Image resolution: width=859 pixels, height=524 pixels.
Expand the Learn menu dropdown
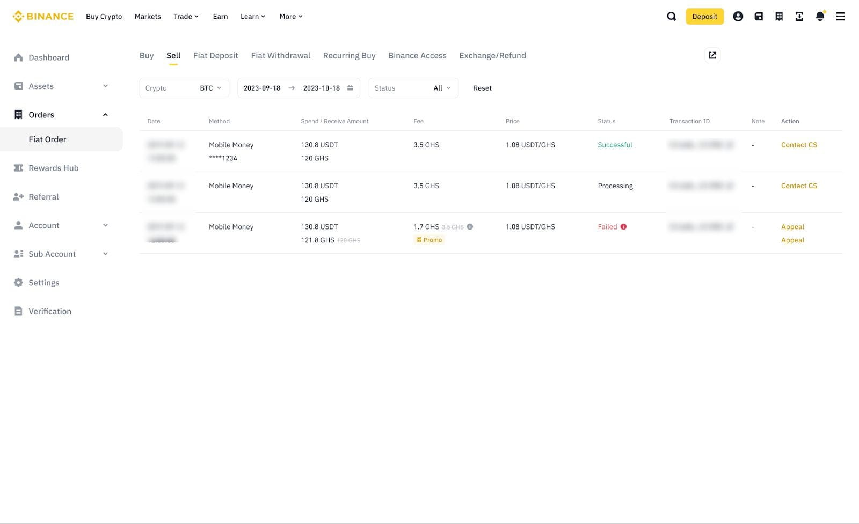pos(253,17)
